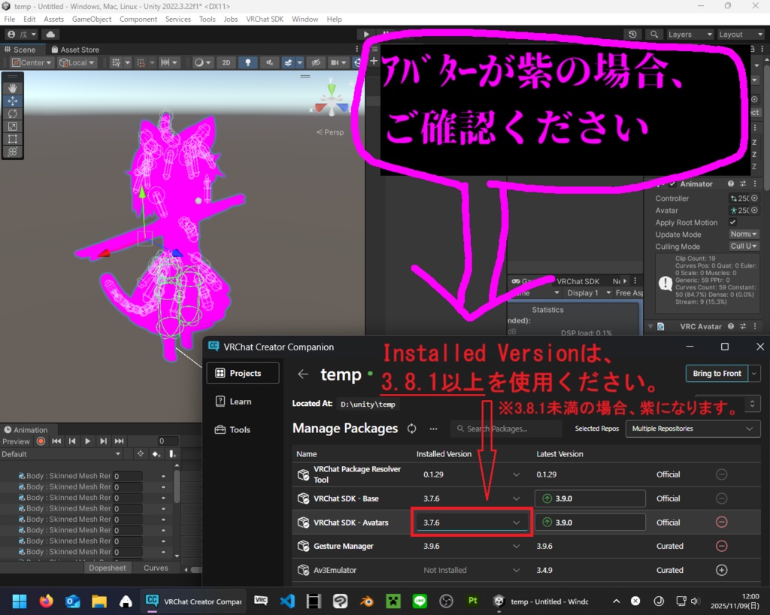The width and height of the screenshot is (770, 615).
Task: Open Learn in Creator Companion sidebar
Action: 243,401
